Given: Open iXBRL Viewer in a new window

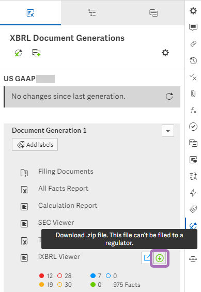Looking at the screenshot, I should [147, 258].
